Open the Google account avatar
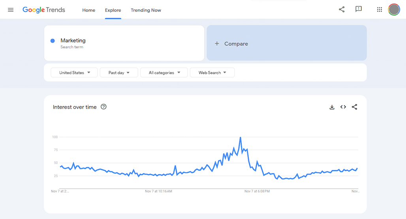Viewport: 406px width, 219px height. point(394,9)
